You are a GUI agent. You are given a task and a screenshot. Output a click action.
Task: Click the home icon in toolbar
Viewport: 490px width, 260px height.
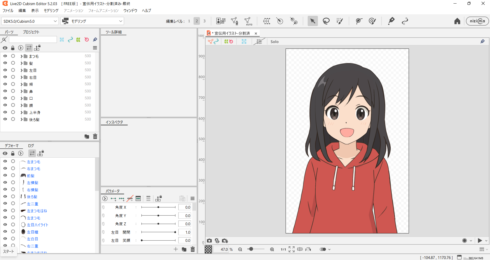457,21
